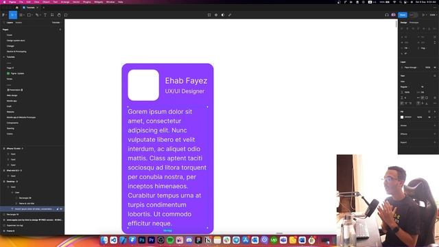
Task: Click the home icon tab
Action: [x=16, y=8]
